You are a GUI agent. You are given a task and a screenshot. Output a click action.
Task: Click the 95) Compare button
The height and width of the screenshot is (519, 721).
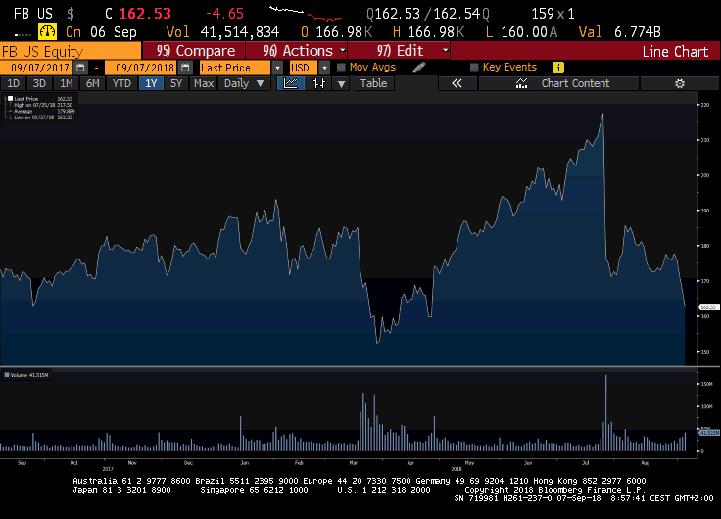[195, 51]
